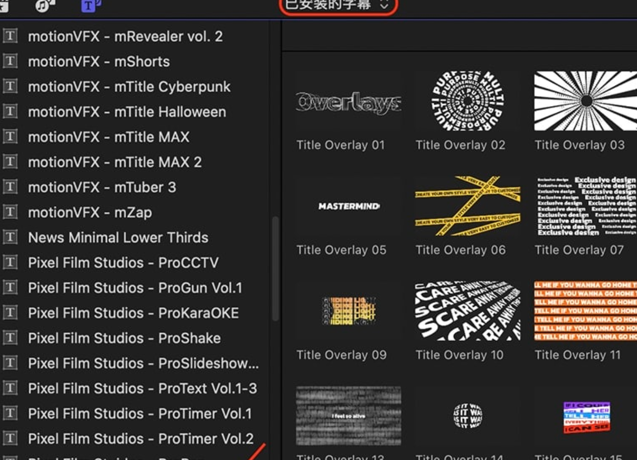Click the T icon beside ProCCTV

(10, 262)
